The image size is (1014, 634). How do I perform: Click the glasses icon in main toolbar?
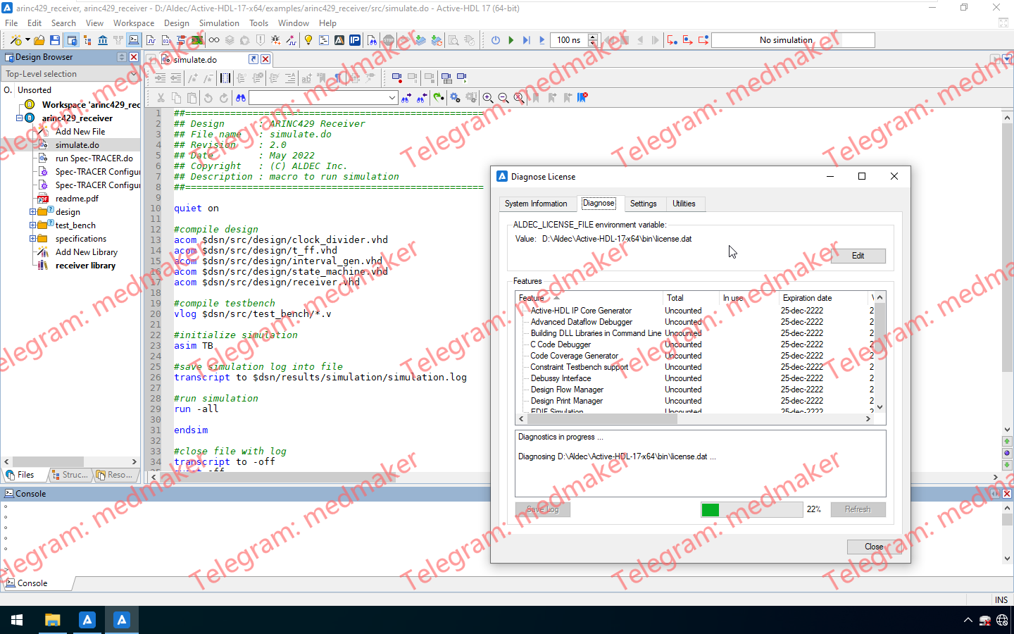[x=214, y=40]
